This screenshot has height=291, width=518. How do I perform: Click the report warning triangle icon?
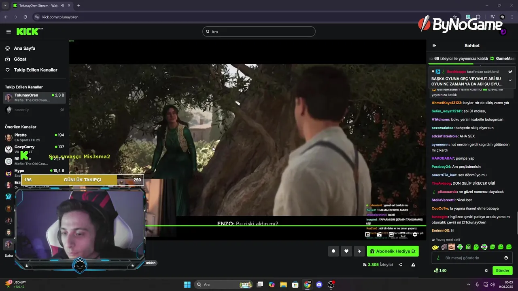[x=413, y=265]
